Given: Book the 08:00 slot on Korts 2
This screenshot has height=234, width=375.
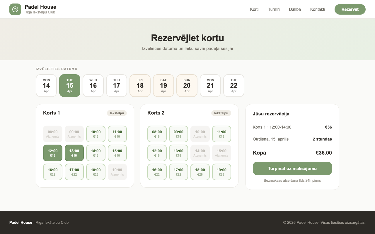Looking at the screenshot, I should [x=157, y=134].
